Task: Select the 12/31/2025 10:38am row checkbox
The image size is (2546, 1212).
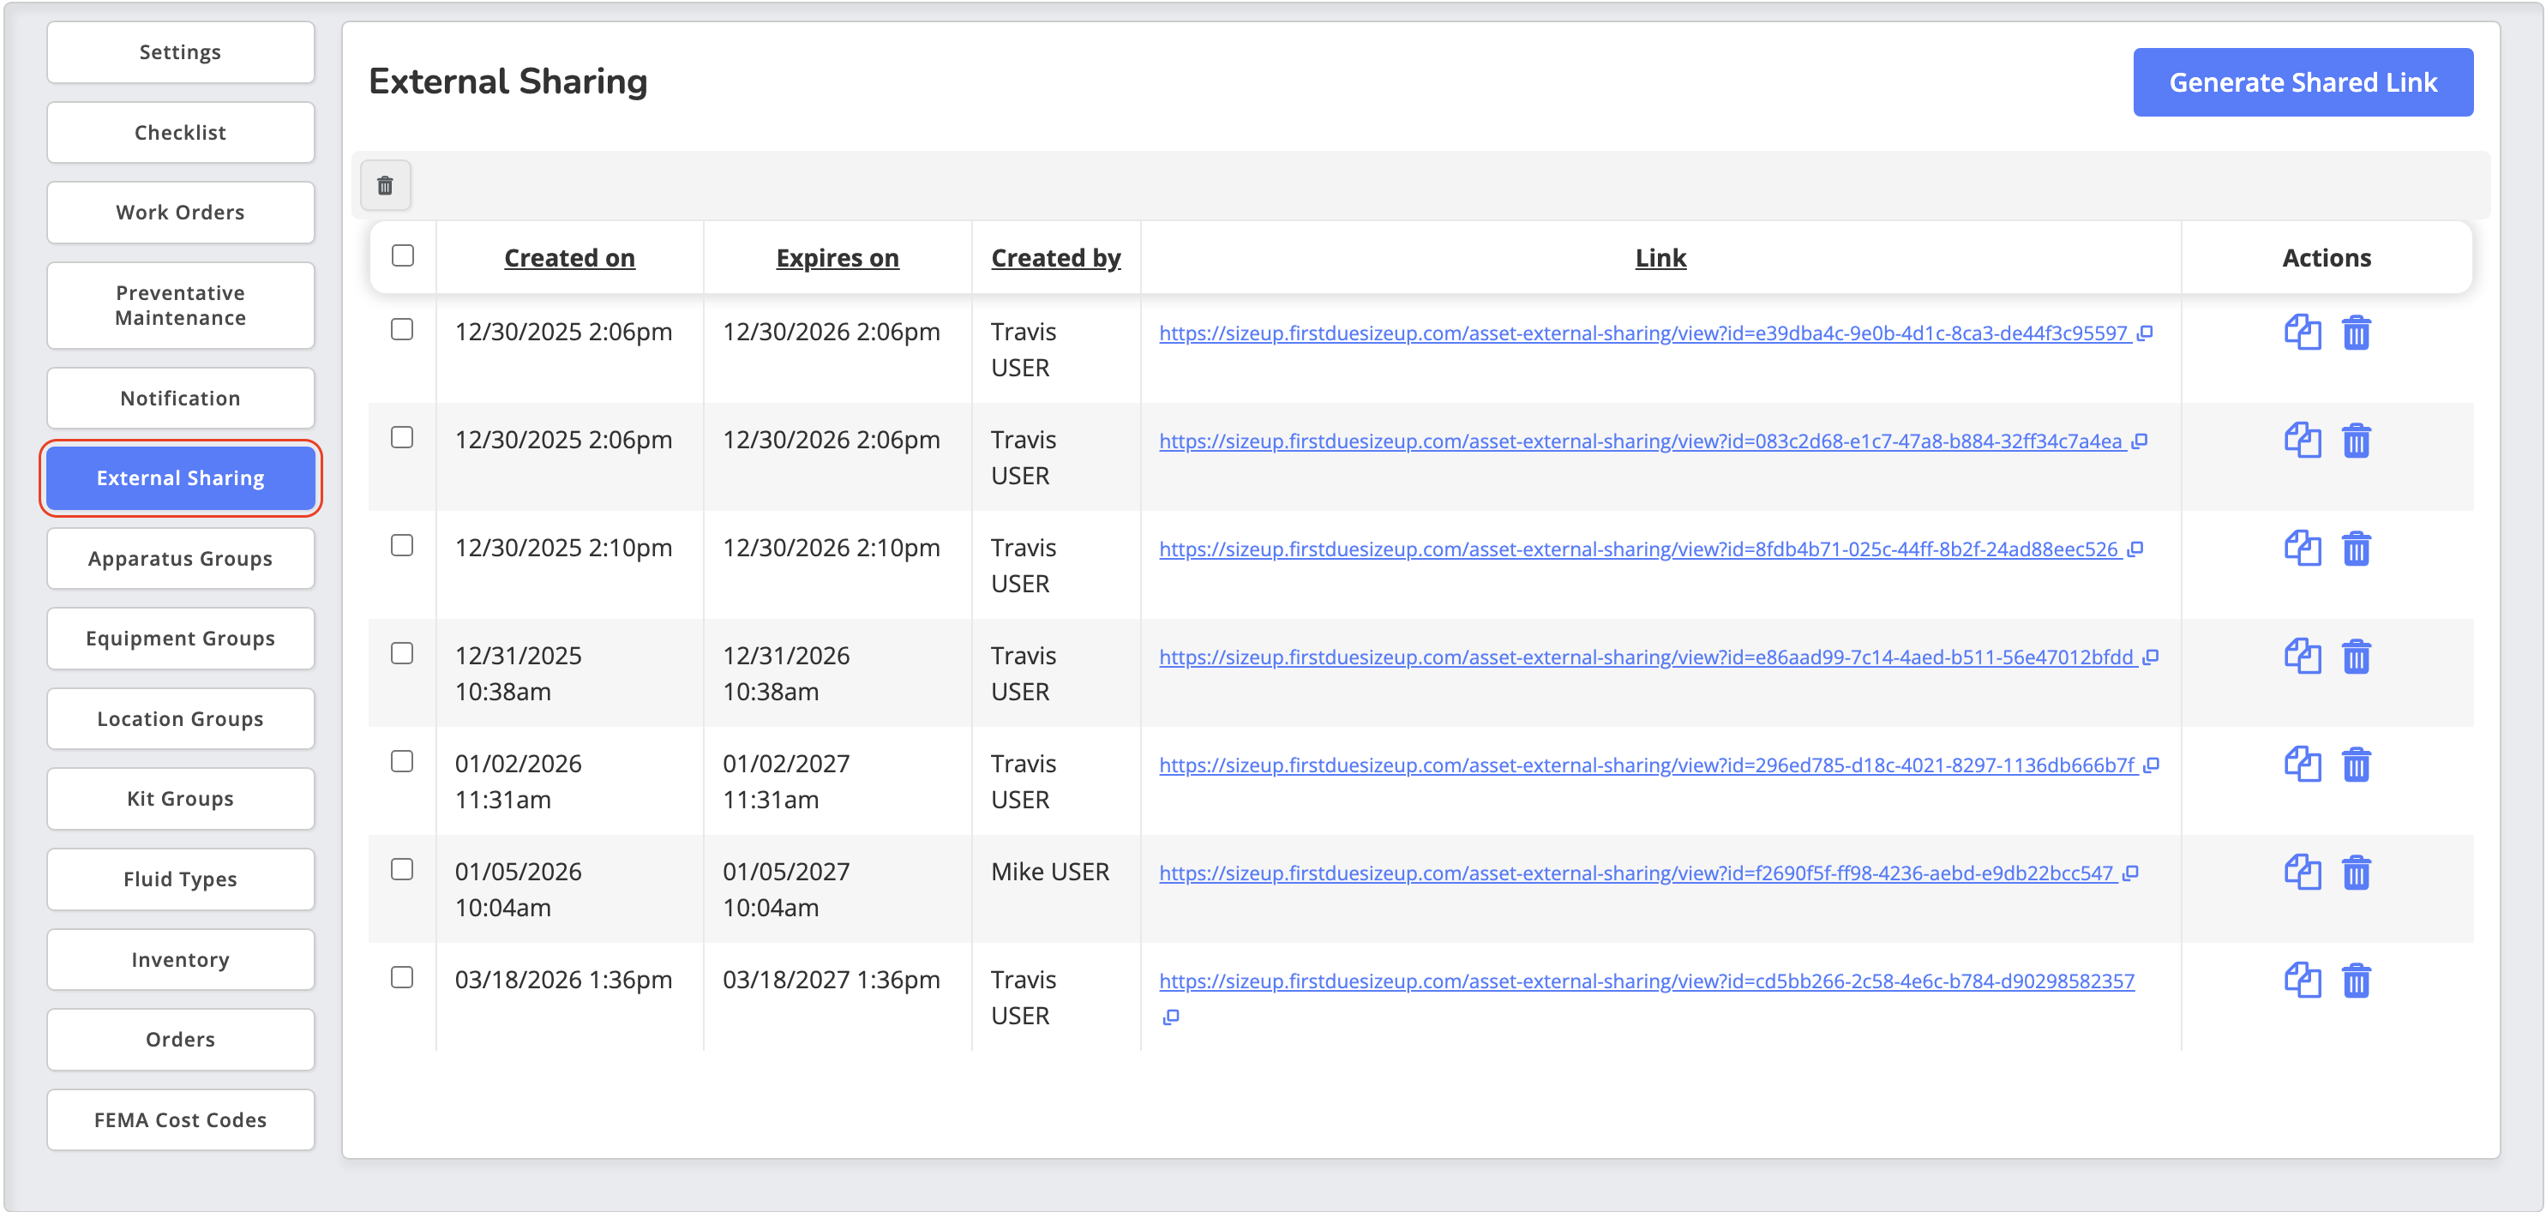Action: [x=402, y=652]
